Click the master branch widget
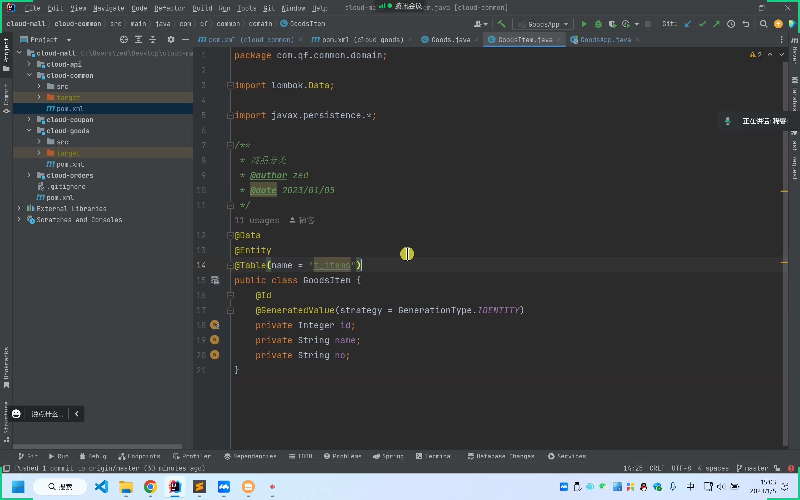The image size is (800, 500). click(x=752, y=468)
